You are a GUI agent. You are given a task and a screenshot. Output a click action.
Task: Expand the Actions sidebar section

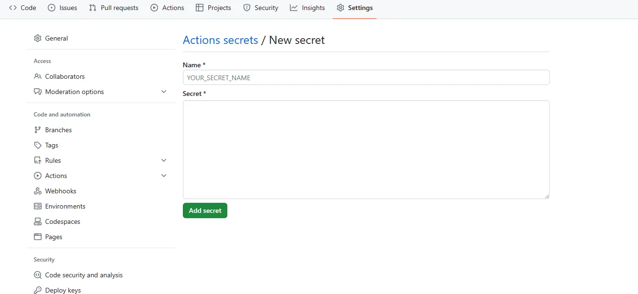point(164,175)
